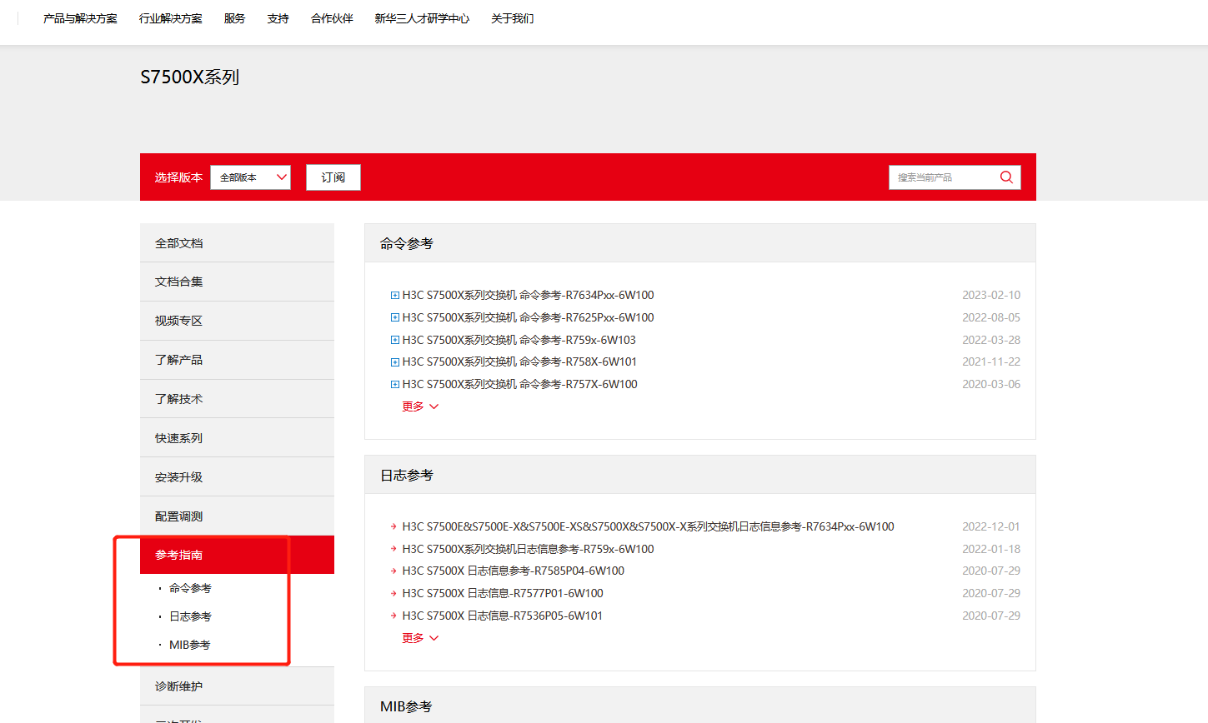Go to 日志参考 sidebar sub-item
This screenshot has width=1208, height=723.
[190, 616]
